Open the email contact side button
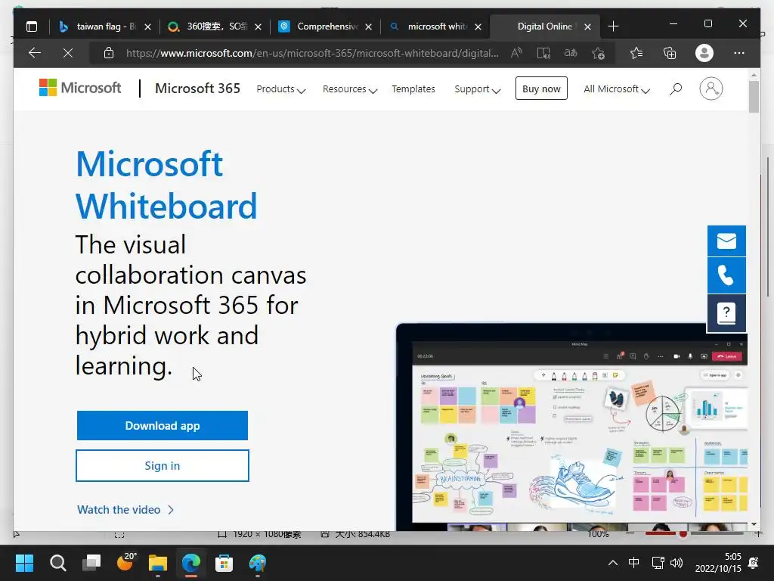This screenshot has width=774, height=581. tap(726, 241)
